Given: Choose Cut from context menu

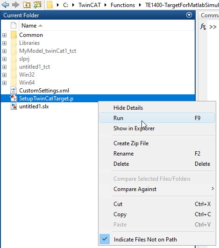Looking at the screenshot, I should point(157,204).
